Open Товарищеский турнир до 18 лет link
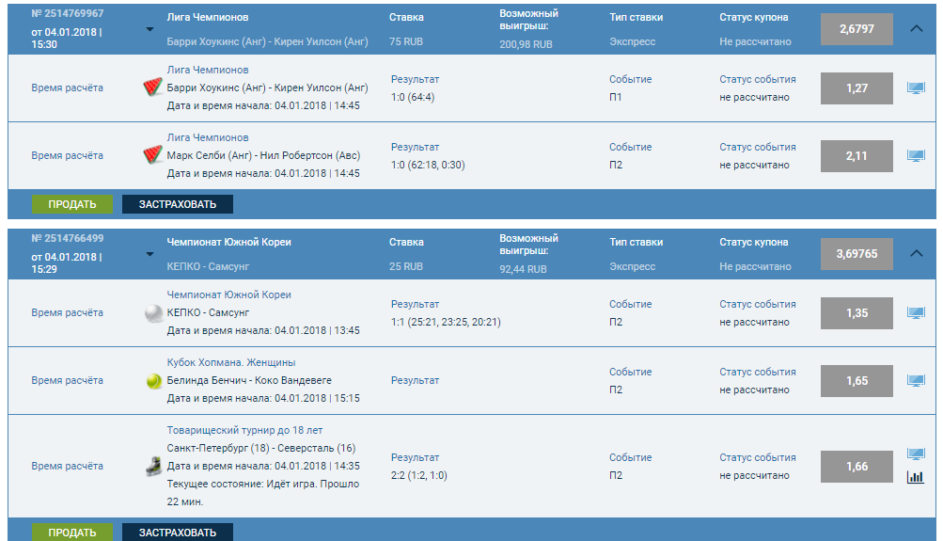 [244, 430]
